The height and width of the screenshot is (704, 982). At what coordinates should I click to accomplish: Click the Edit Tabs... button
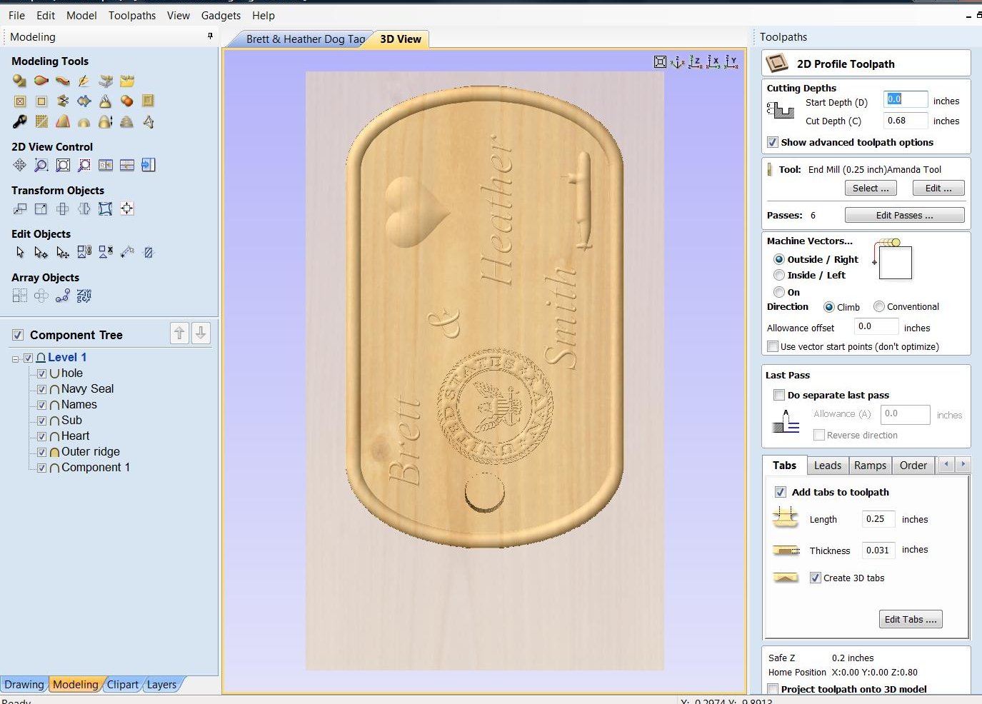pyautogui.click(x=911, y=619)
